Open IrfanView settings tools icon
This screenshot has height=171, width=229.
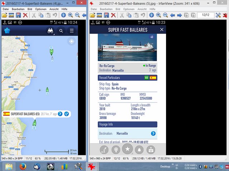click(x=218, y=15)
